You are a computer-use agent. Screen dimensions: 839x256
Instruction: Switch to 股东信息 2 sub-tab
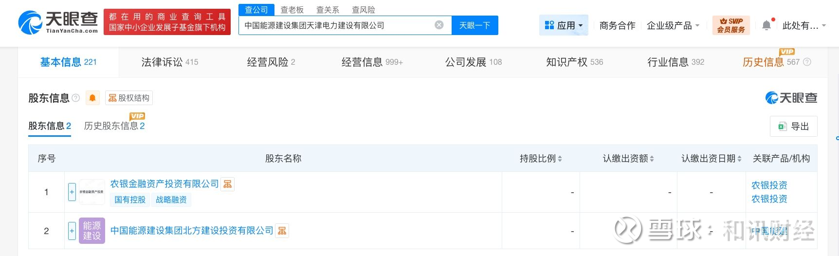[50, 126]
